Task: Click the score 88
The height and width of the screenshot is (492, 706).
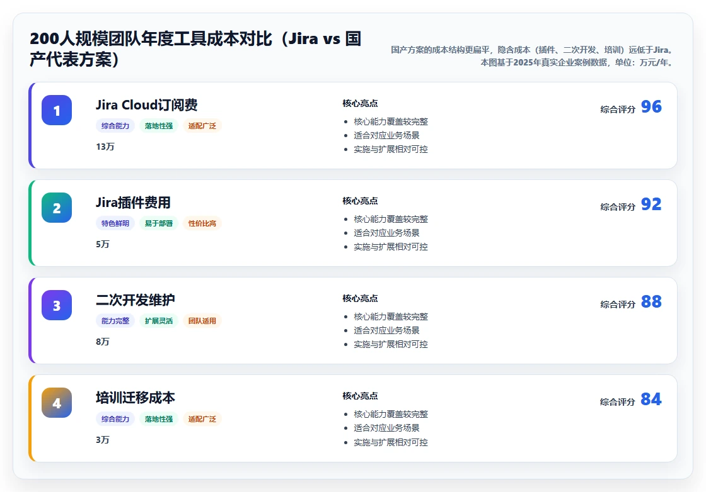Action: [651, 301]
